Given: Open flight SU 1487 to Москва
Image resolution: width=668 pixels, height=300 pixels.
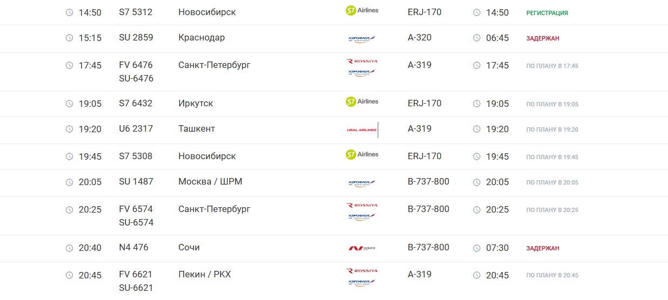Looking at the screenshot, I should [136, 182].
